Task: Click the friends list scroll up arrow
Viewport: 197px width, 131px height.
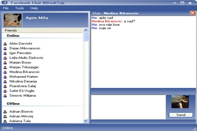Action: pyautogui.click(x=86, y=30)
